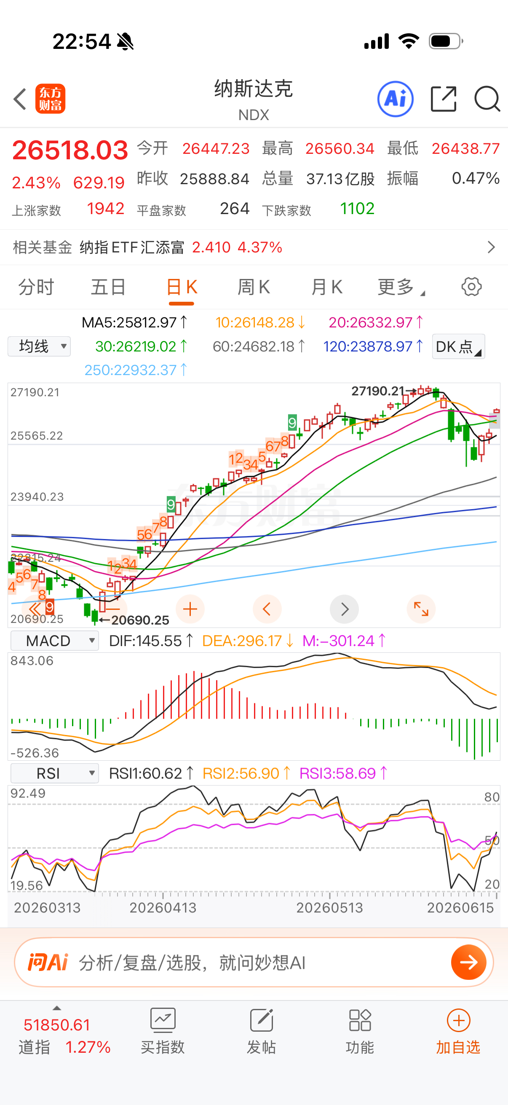Tap the 60:24682.18 moving average value

coord(259,346)
